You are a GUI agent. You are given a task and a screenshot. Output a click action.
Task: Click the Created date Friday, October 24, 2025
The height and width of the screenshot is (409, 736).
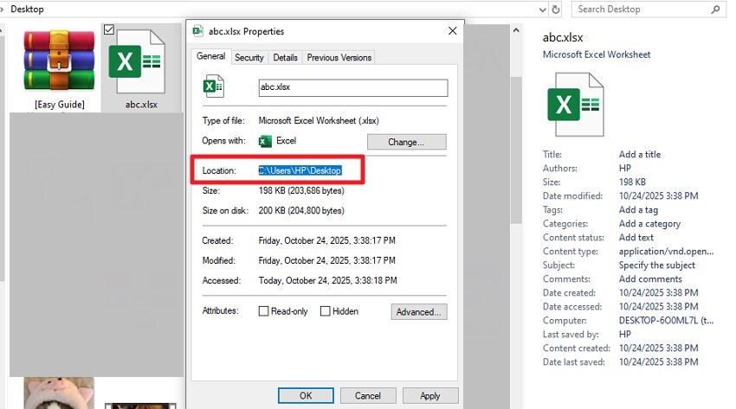(x=326, y=240)
